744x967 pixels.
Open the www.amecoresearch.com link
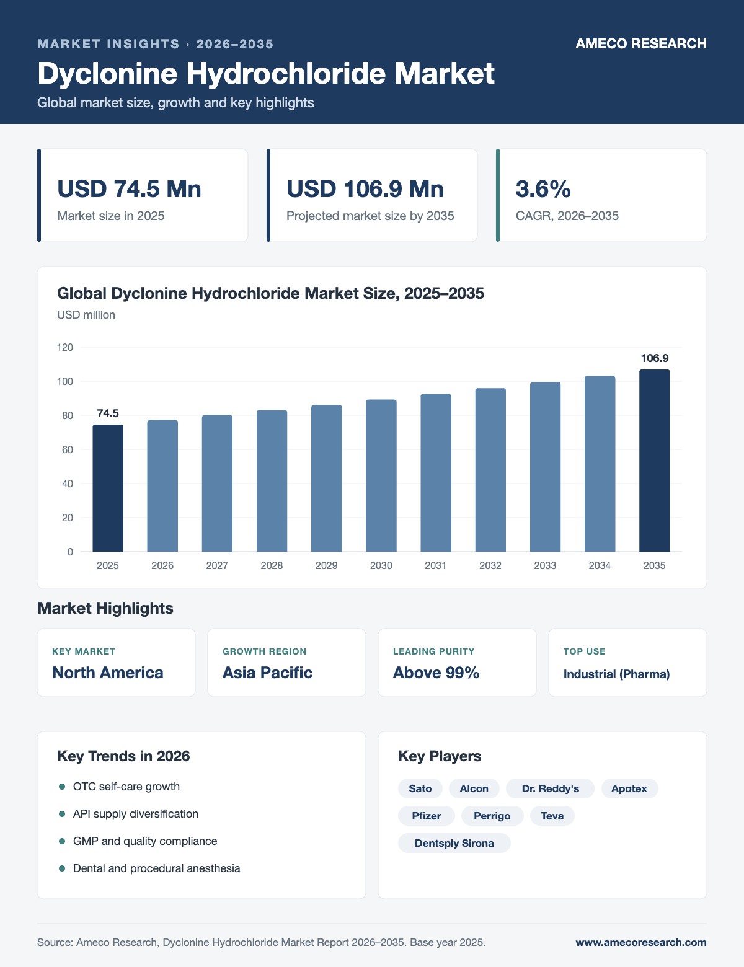pyautogui.click(x=641, y=942)
